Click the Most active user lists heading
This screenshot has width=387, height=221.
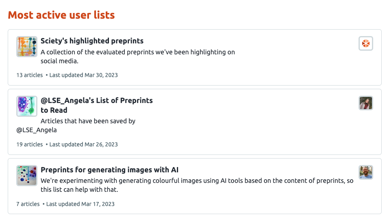(61, 15)
